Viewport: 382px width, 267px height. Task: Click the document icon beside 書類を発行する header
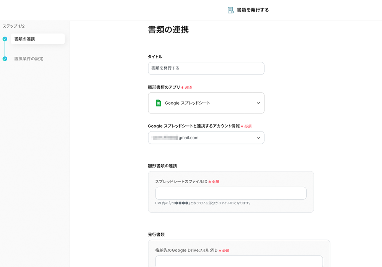point(231,10)
